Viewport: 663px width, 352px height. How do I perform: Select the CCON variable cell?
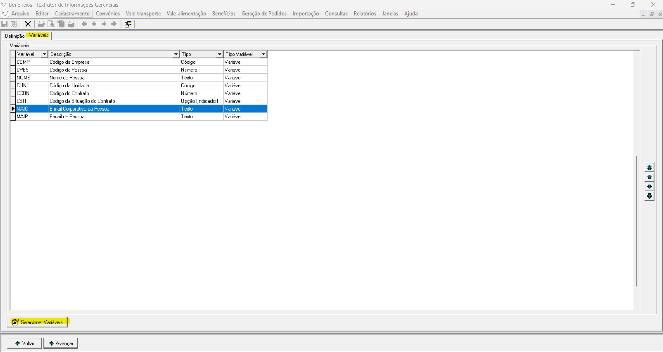(x=32, y=93)
